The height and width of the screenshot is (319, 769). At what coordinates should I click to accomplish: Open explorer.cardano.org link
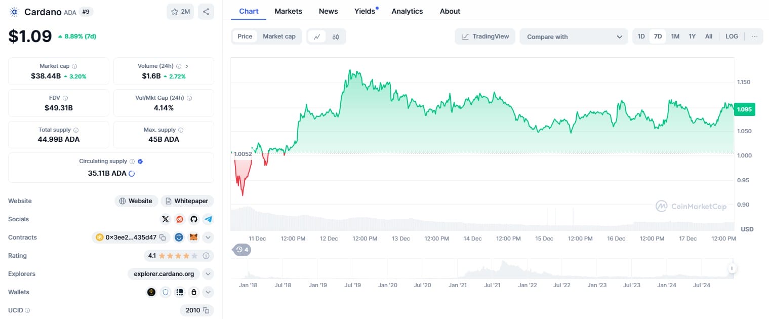tap(164, 274)
